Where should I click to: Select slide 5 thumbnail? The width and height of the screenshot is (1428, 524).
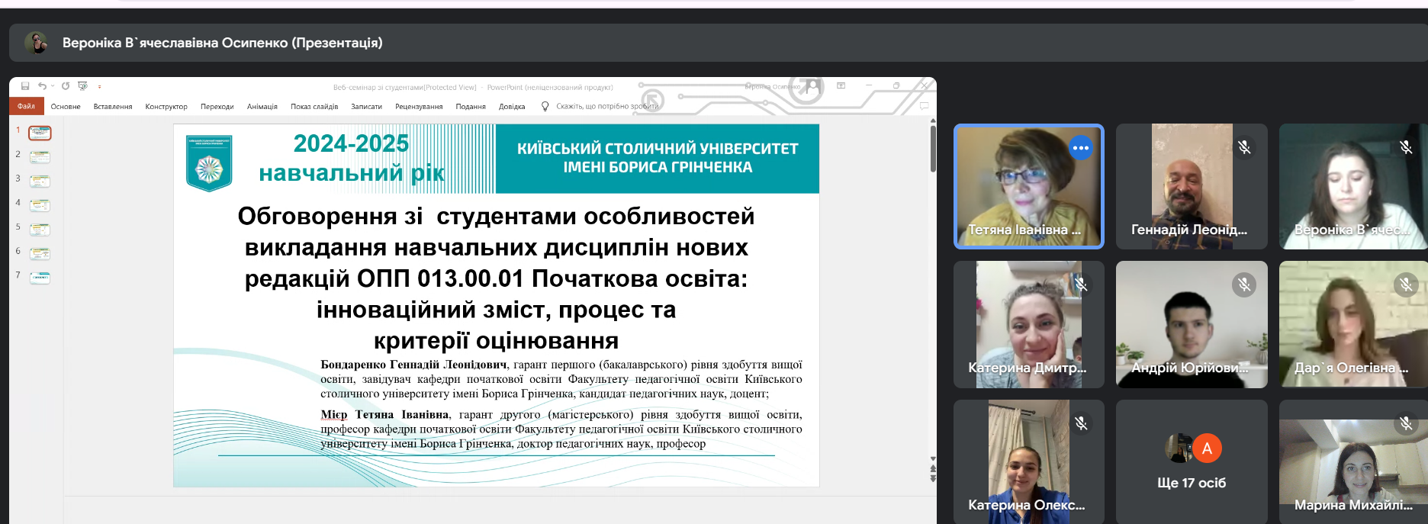click(40, 230)
